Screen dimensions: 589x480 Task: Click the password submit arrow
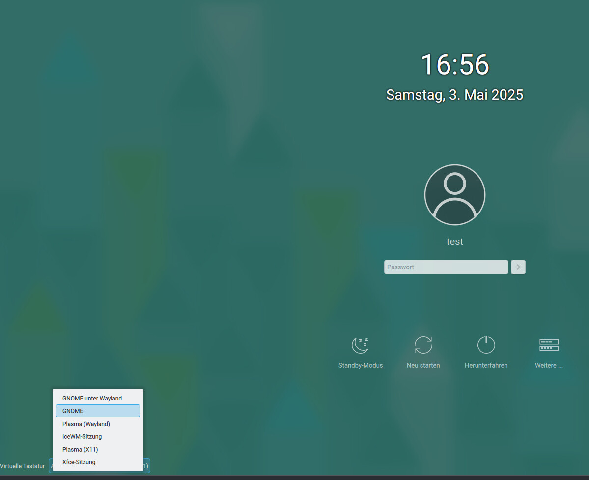pyautogui.click(x=518, y=267)
